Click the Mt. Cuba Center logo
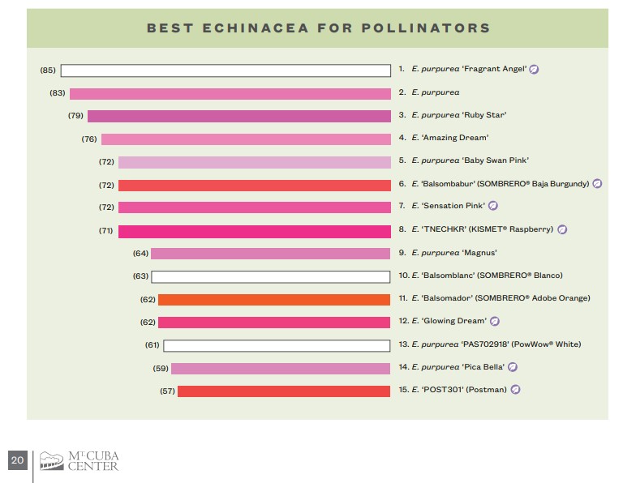This screenshot has width=636, height=483. (x=79, y=461)
